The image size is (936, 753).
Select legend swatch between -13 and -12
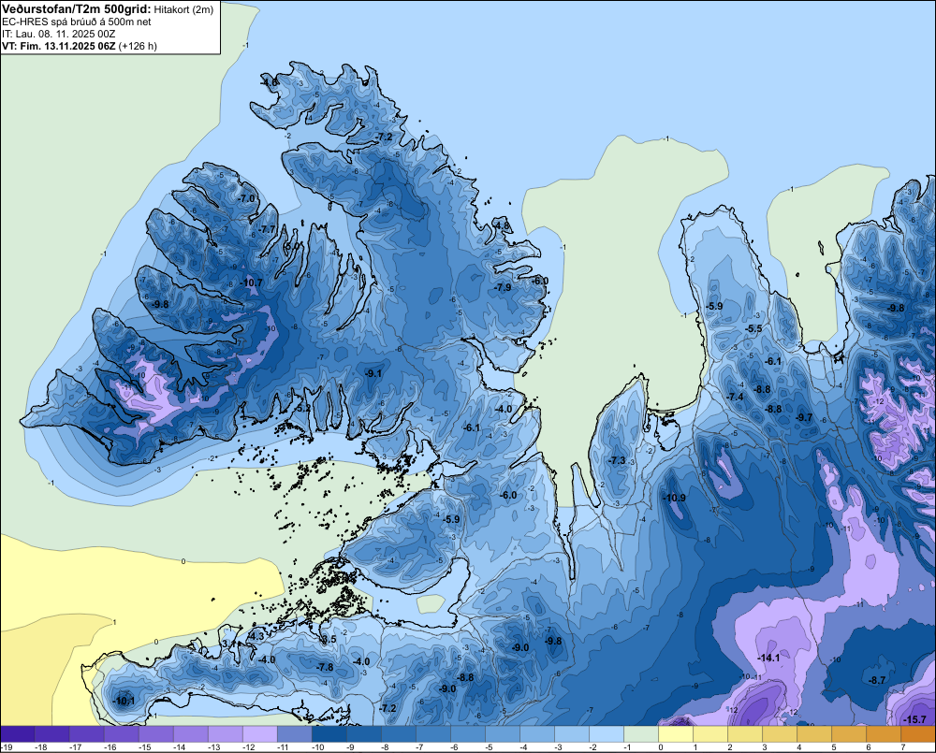click(x=226, y=734)
